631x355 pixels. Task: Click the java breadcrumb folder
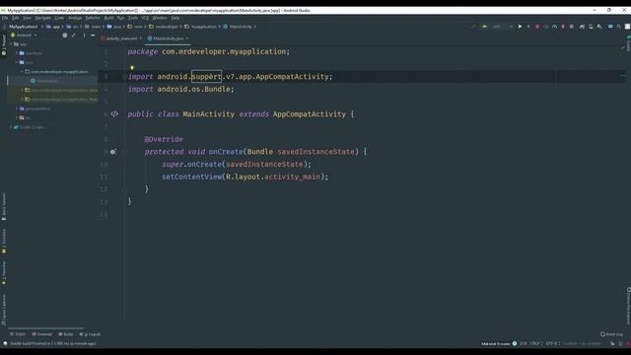[x=114, y=27]
